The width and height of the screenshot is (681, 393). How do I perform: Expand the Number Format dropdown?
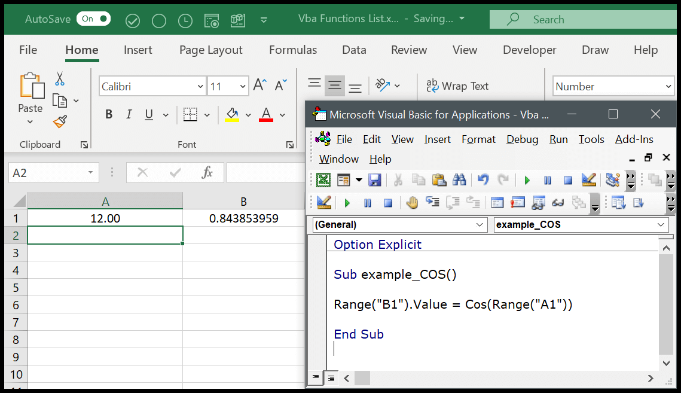(670, 86)
